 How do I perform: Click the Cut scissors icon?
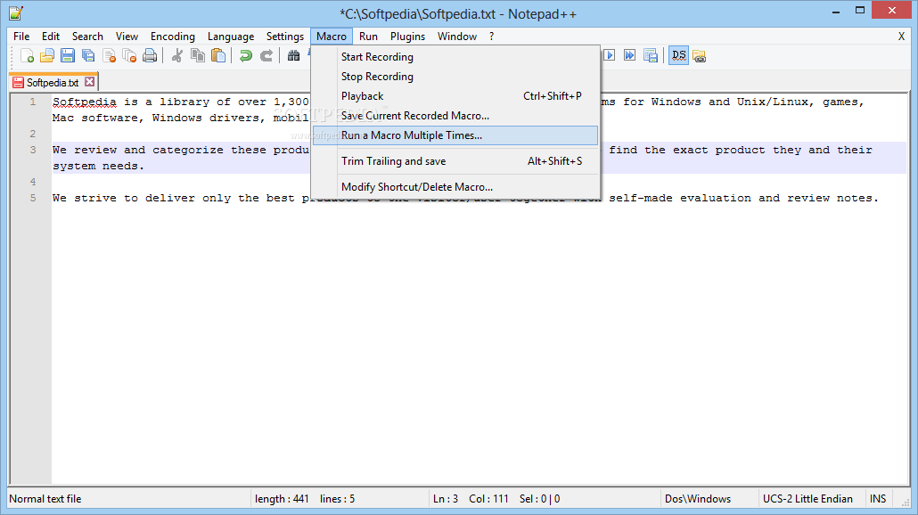coord(176,56)
